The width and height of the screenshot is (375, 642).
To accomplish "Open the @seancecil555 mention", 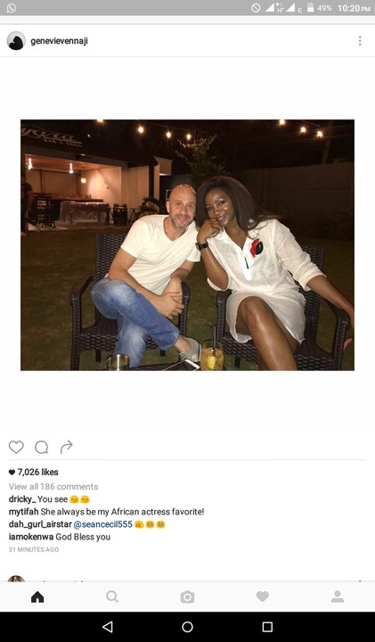I will coord(102,524).
